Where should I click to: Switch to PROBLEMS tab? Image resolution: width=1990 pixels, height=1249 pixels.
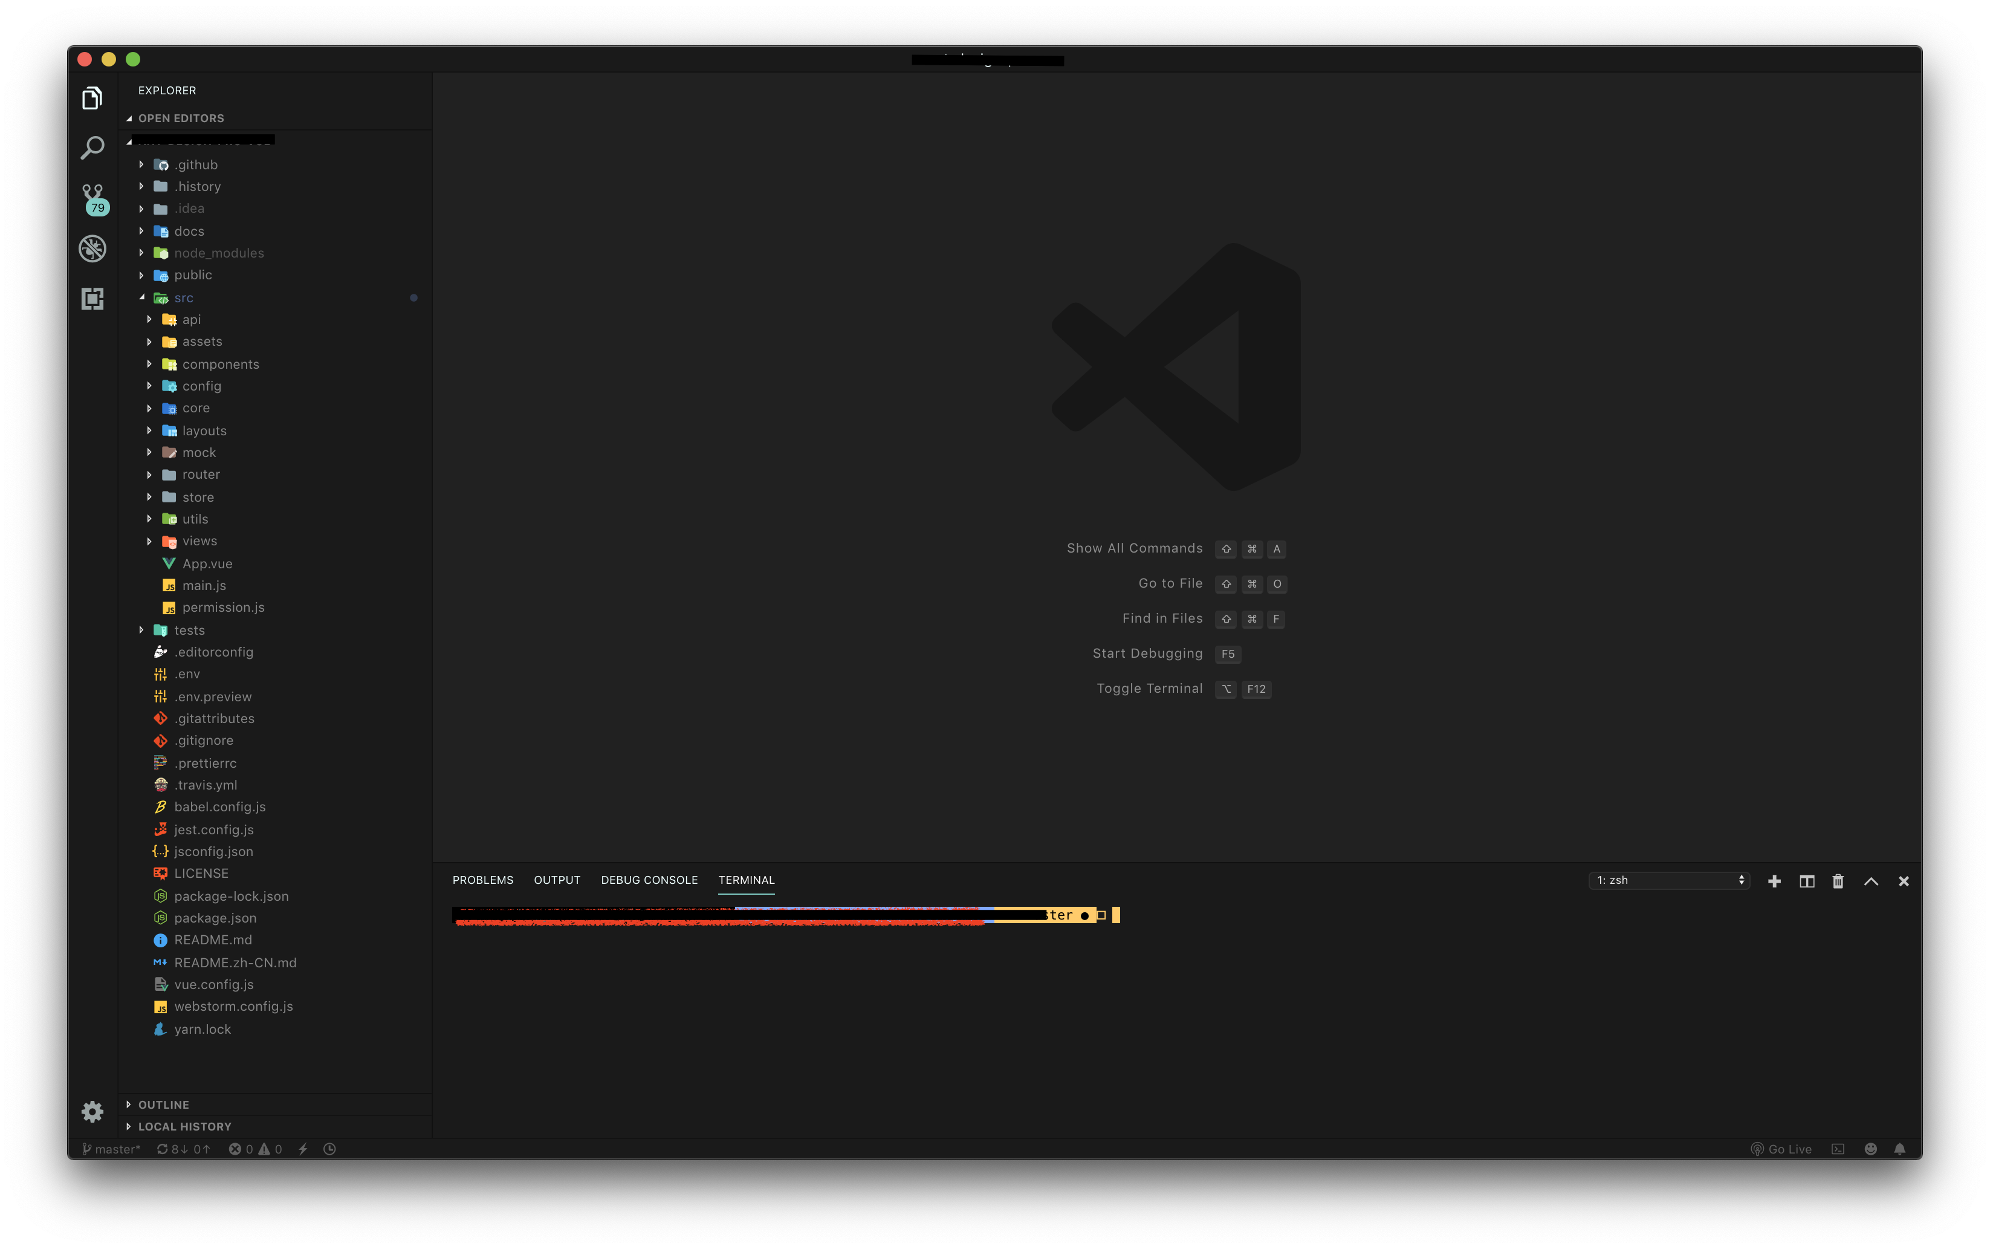[483, 880]
